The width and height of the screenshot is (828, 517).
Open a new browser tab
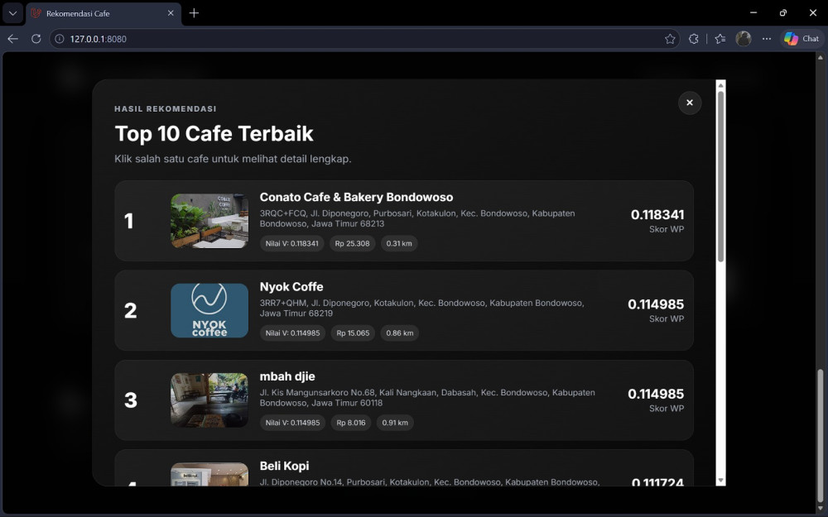pyautogui.click(x=194, y=13)
